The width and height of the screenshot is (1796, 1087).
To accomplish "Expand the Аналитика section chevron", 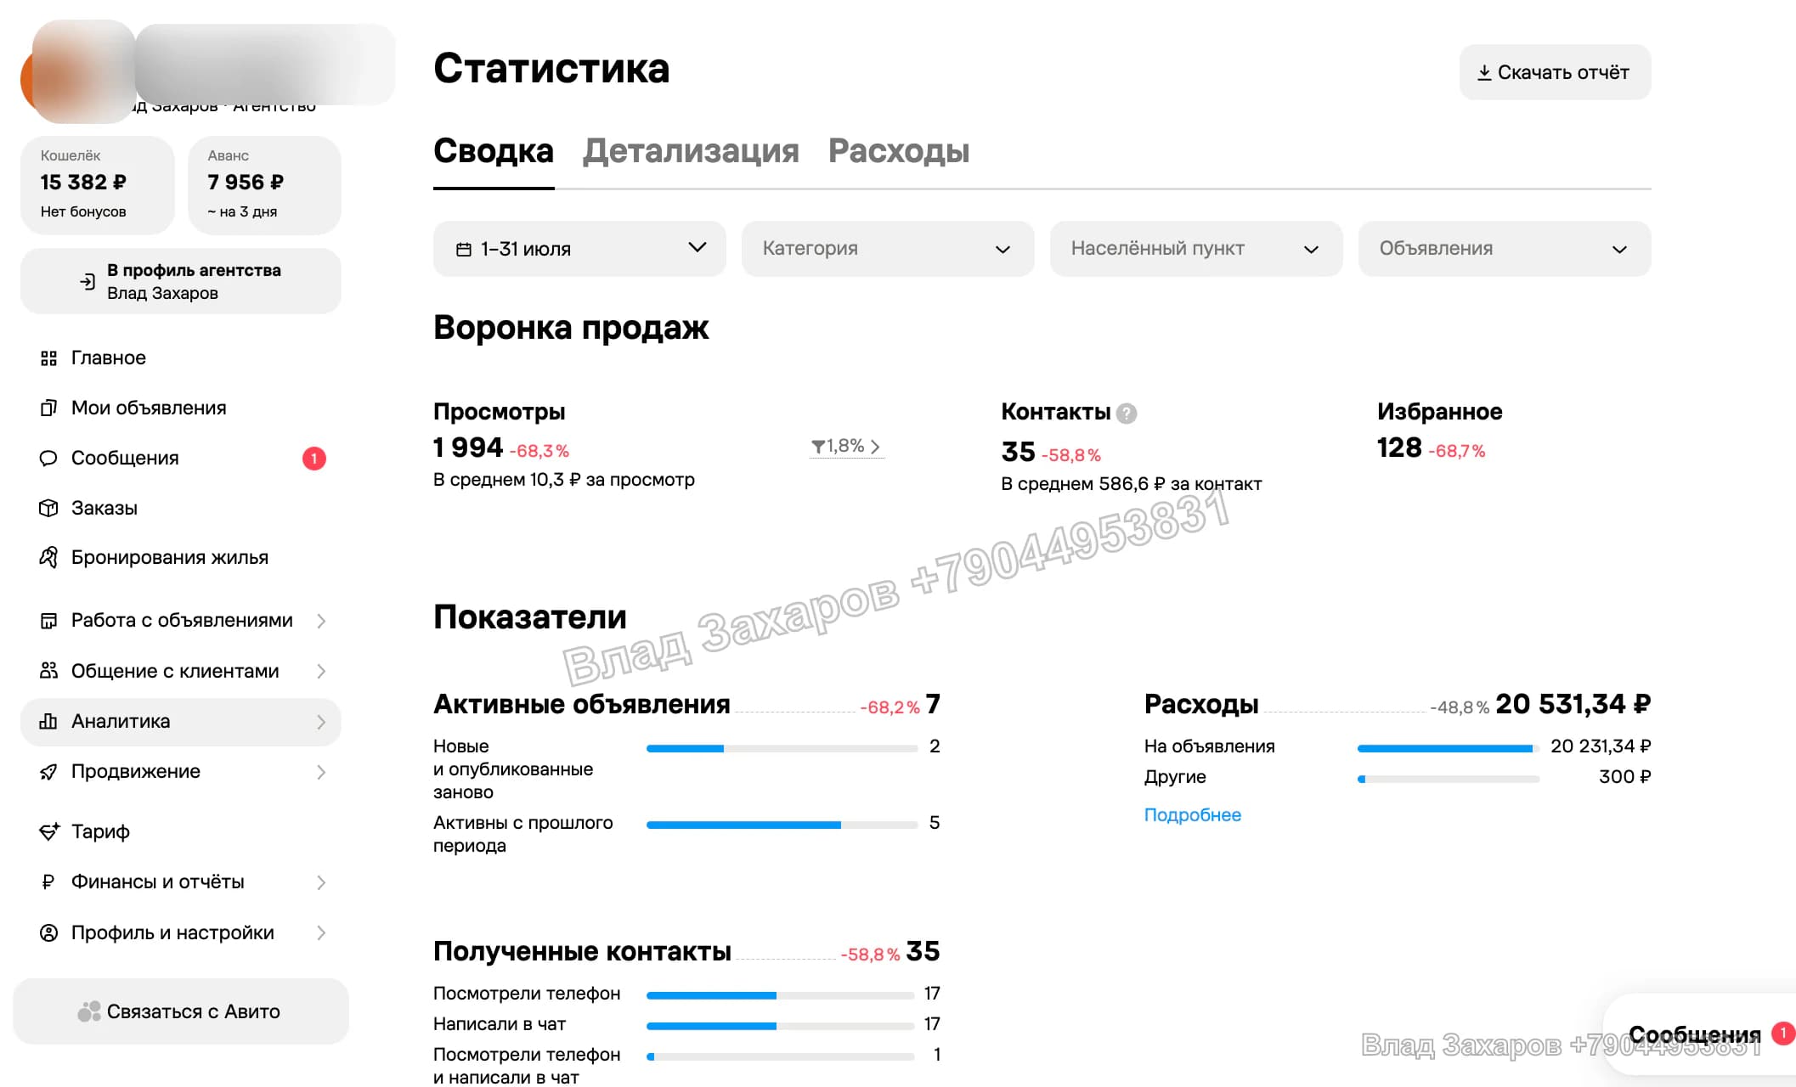I will pos(321,722).
